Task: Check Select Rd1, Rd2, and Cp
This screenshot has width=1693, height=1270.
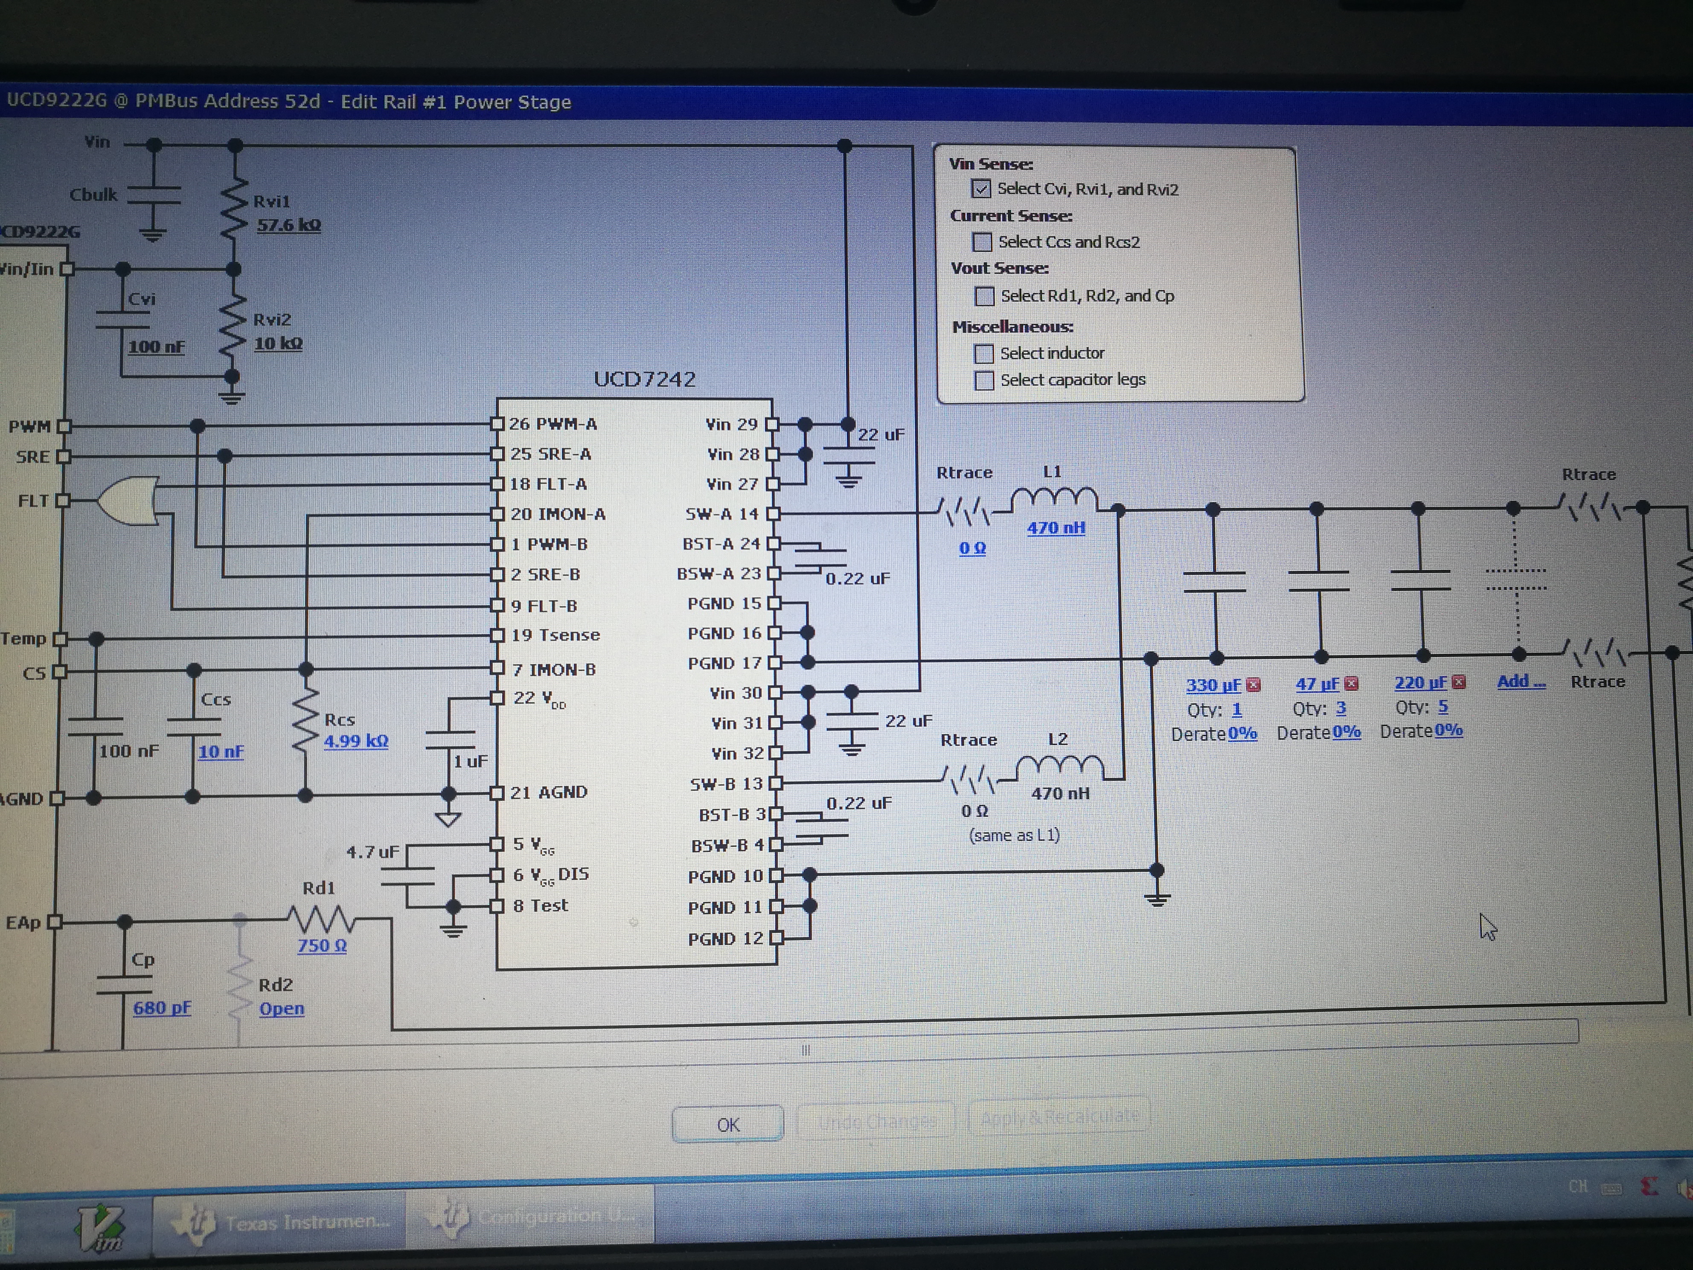Action: pos(984,295)
